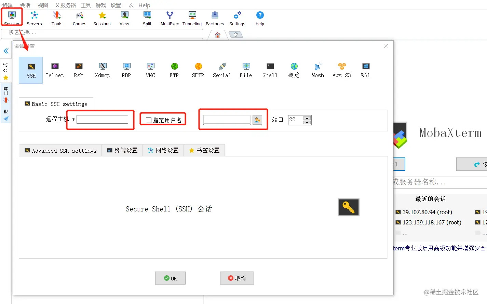
Task: Select the SFTP session type
Action: coord(198,70)
